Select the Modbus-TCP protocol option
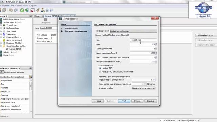The image size is (217, 122). click(100, 68)
